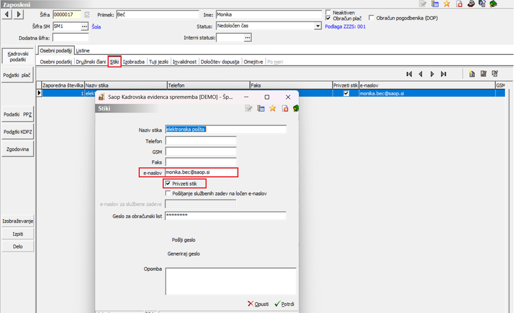Image resolution: width=514 pixels, height=313 pixels.
Task: Enable Pošiljanje službenih zadev na ločen e-naslov
Action: pos(168,193)
